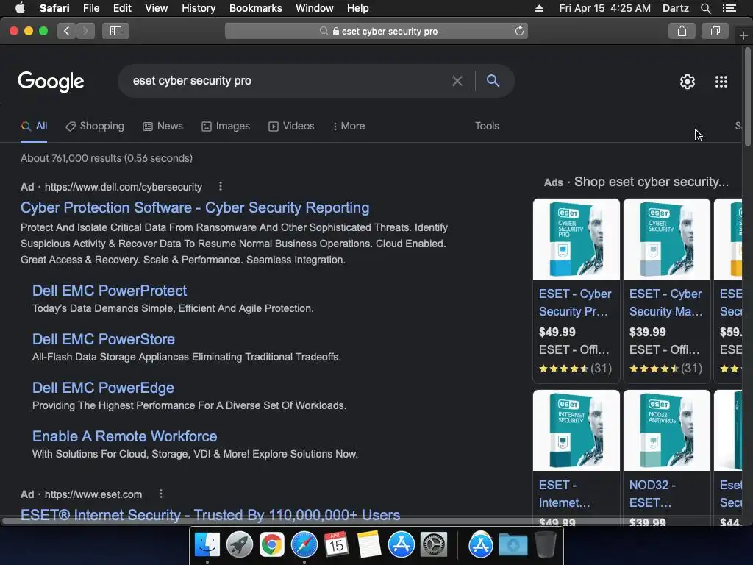The image size is (753, 565).
Task: Open Finder from the Dock
Action: pos(207,545)
